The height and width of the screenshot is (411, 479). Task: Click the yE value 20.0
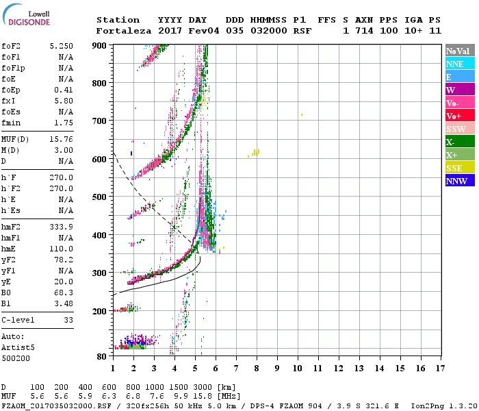coord(64,282)
